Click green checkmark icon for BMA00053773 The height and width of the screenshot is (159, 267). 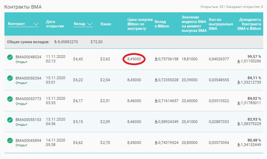(x=10, y=99)
